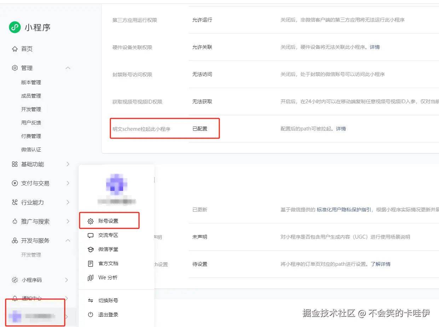Click the account avatar in the sidebar bottom

point(15,316)
